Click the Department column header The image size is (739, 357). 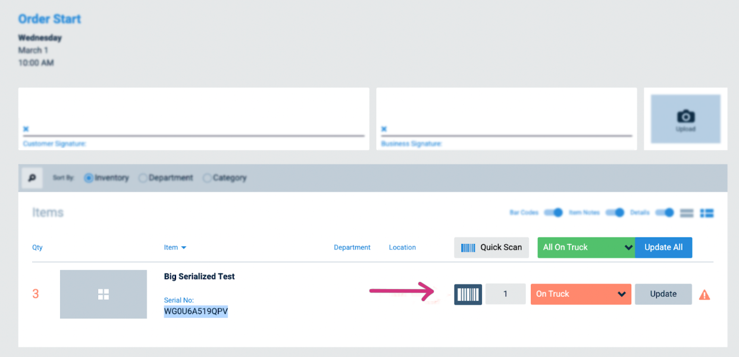352,247
